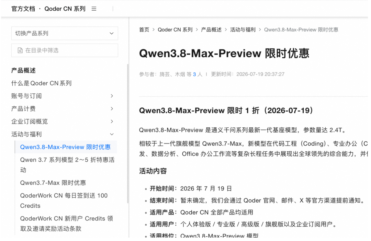Click the contributor count 3 link
371x241 pixels.
point(194,74)
